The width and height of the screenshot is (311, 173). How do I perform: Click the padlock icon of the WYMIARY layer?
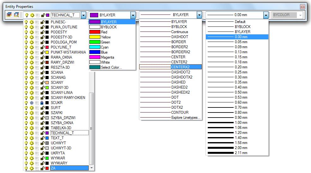tap(42, 163)
